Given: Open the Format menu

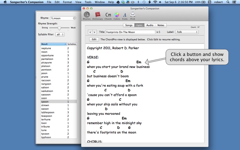Looking at the screenshot, I should (67, 2).
